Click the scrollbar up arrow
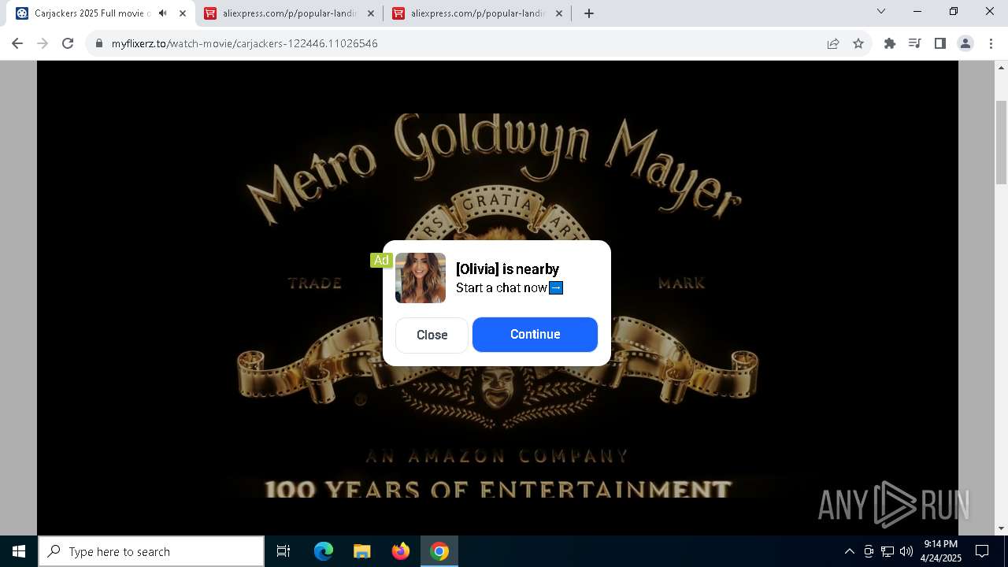1008x567 pixels. 1001,69
